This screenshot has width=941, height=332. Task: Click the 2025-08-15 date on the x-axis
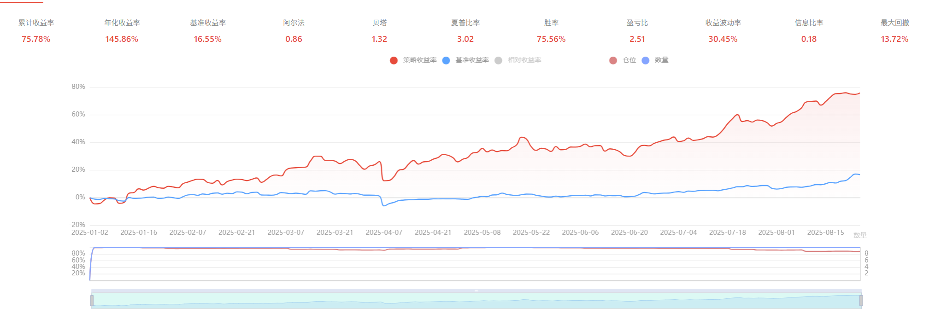825,233
